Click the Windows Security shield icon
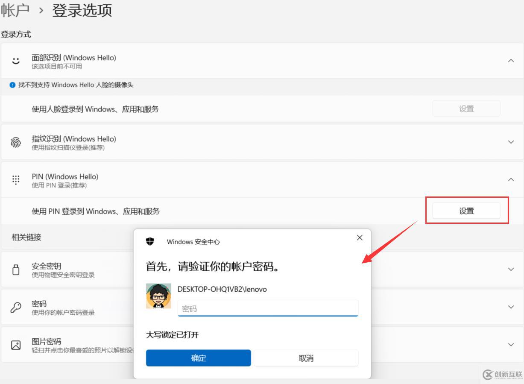Image resolution: width=524 pixels, height=384 pixels. tap(150, 241)
